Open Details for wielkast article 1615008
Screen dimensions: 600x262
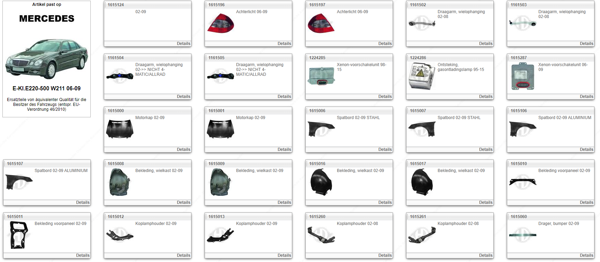point(183,202)
